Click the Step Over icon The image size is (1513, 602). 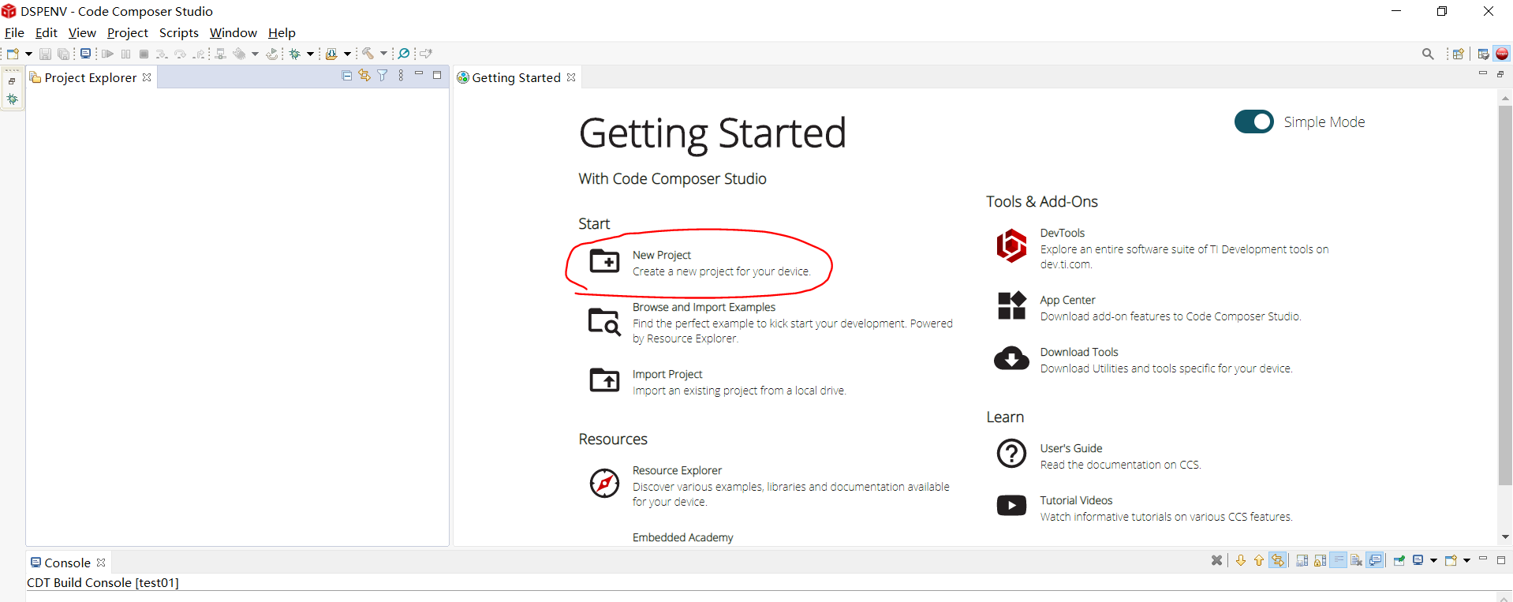[180, 54]
